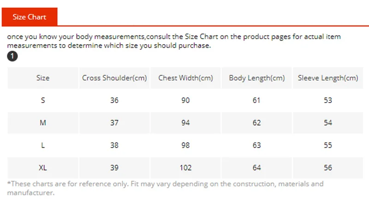Screen dimensions: 369x207
Task: Click the chest width value 102
Action: coord(186,168)
